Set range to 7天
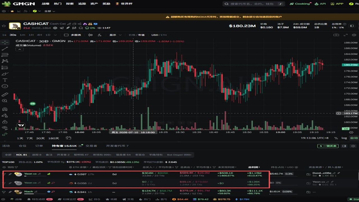Image resolution: width=359 pixels, height=202 pixels. click(x=30, y=138)
